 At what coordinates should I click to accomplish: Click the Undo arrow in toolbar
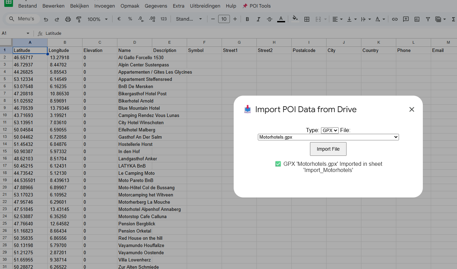(x=46, y=19)
